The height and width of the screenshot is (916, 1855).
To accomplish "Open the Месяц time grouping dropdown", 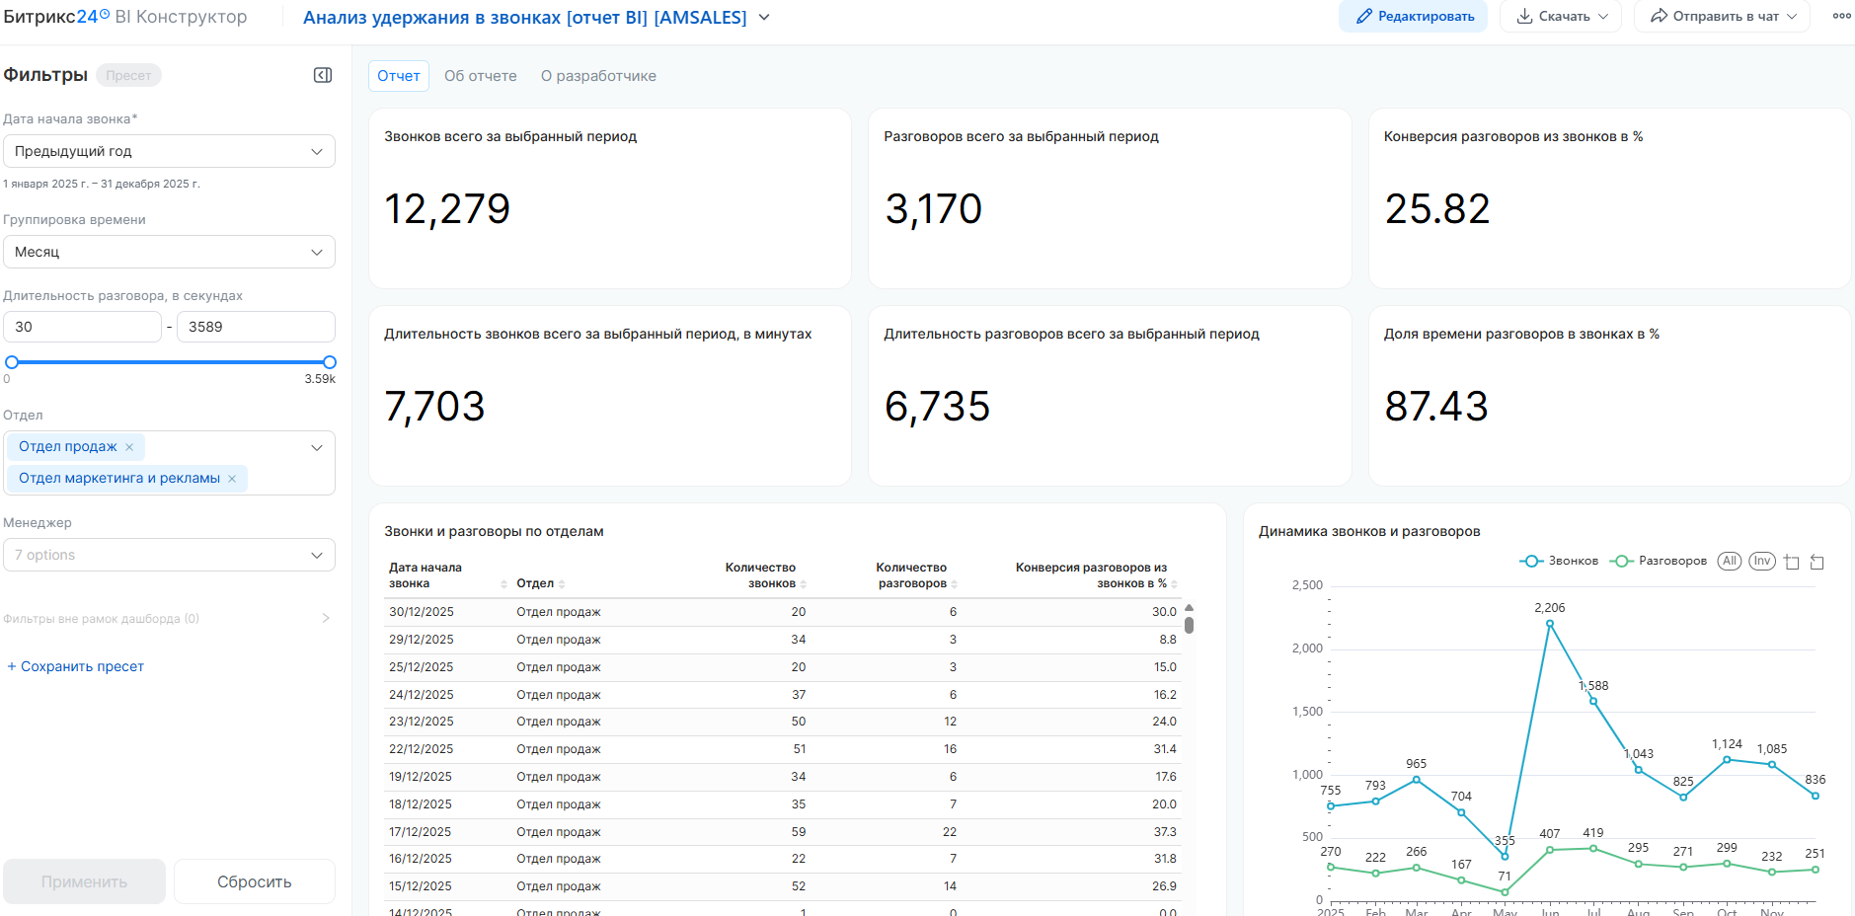I will point(169,252).
